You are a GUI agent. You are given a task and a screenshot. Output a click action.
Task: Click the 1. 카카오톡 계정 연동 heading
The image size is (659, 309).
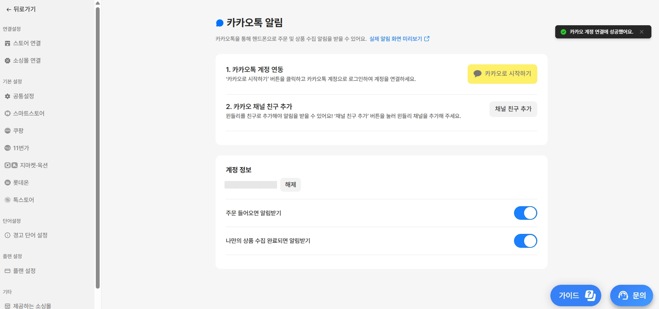click(x=255, y=70)
